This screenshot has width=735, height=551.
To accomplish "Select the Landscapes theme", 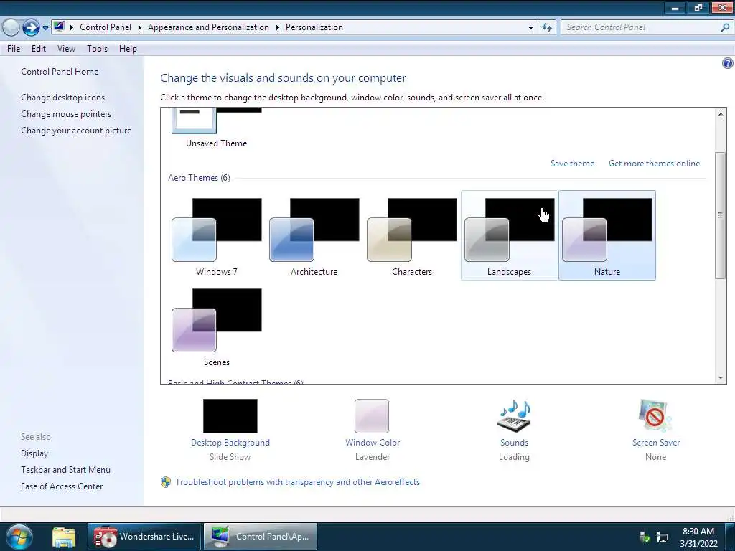I will coord(510,235).
